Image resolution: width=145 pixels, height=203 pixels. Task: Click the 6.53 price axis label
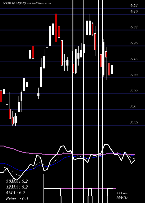pos(134,6)
